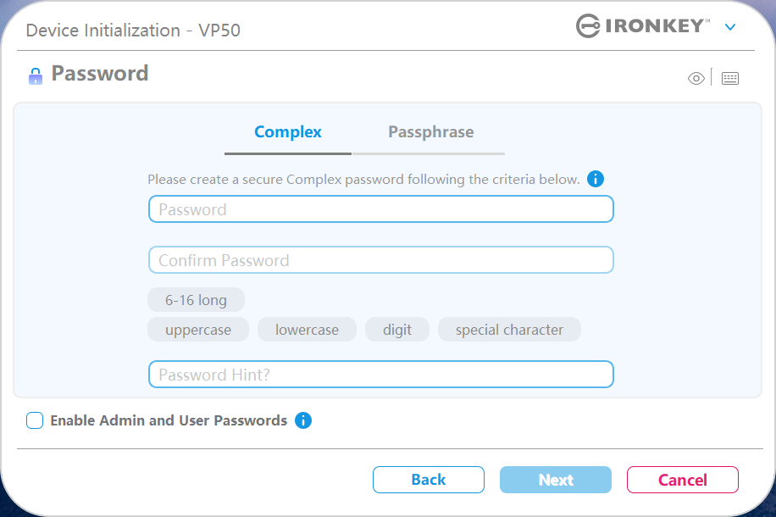Click the IronKey logo
This screenshot has width=776, height=517.
click(x=642, y=26)
